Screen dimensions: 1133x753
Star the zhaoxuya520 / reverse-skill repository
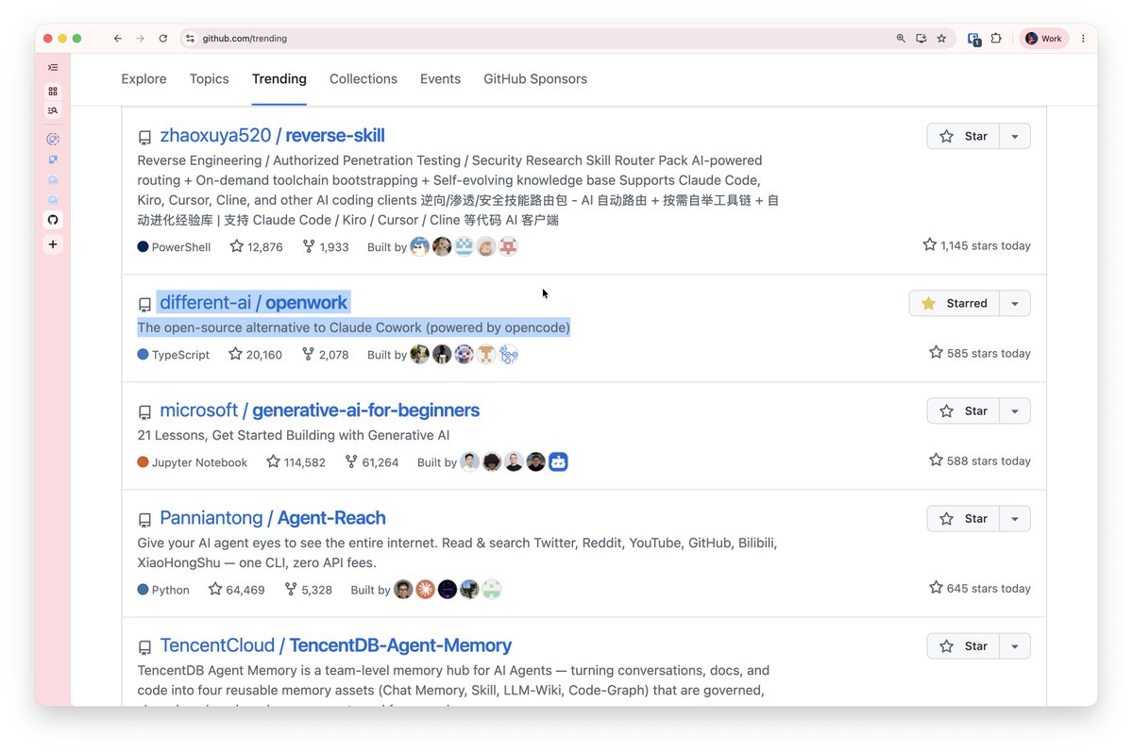[963, 136]
